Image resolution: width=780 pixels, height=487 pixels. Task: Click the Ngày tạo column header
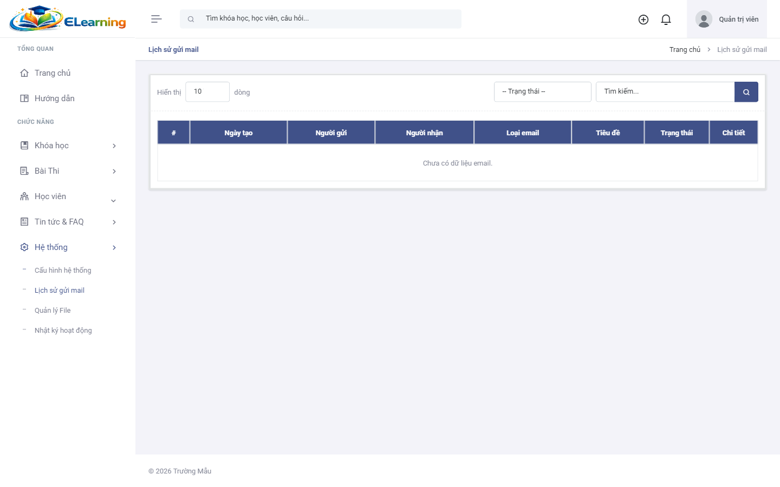click(238, 133)
